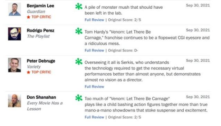The image size is (221, 126).
Task: Click the green splat icon beside Benjamin Lee's review
Action: 79,7
